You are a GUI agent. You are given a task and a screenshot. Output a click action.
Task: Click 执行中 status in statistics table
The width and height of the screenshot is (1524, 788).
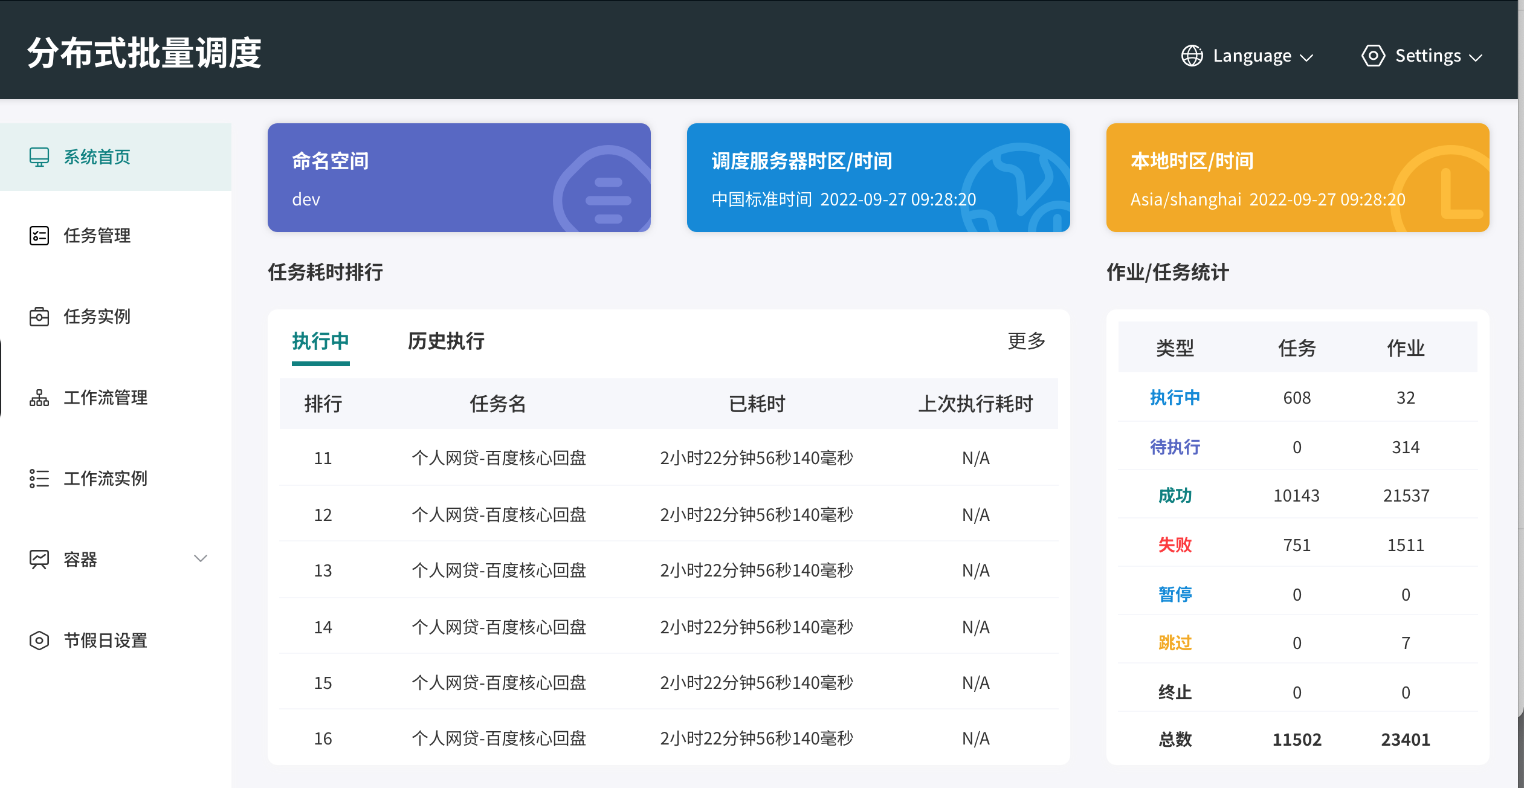click(x=1175, y=398)
